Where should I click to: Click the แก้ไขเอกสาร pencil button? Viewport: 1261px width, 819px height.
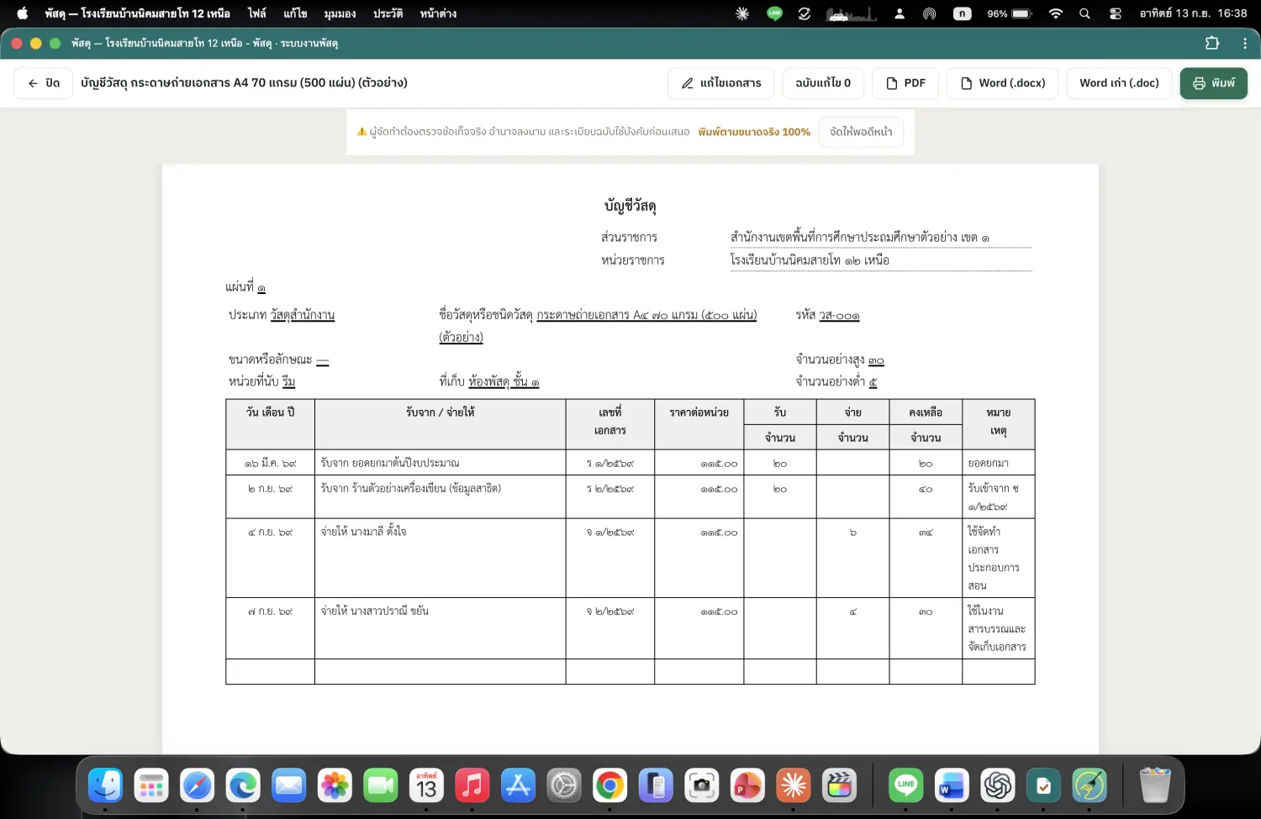pos(721,83)
